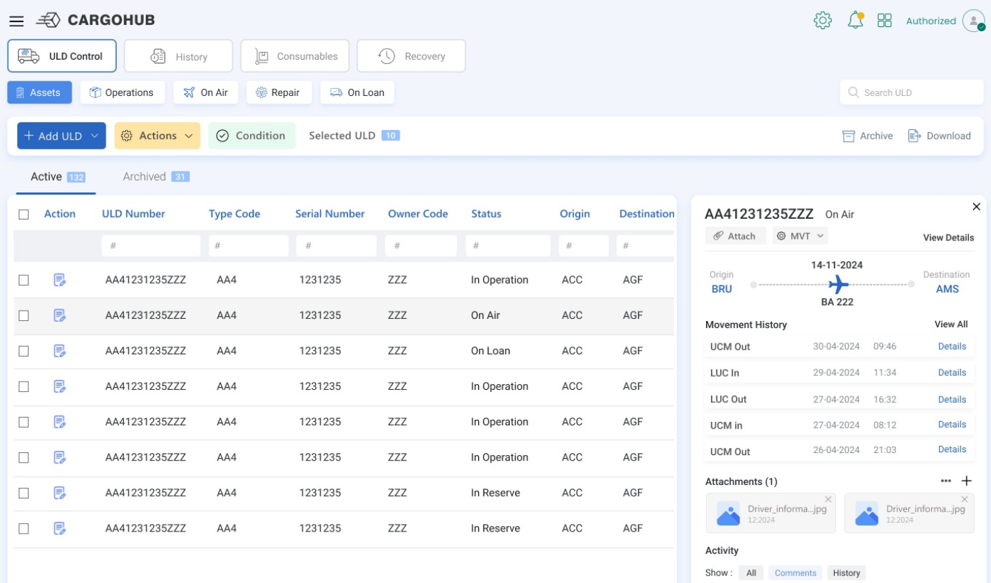Click the Archive icon button

pos(867,136)
